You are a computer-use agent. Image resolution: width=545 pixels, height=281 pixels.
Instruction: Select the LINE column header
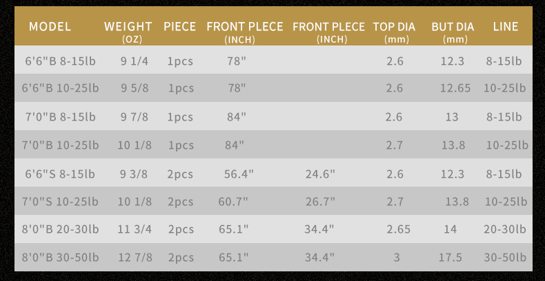click(x=506, y=27)
